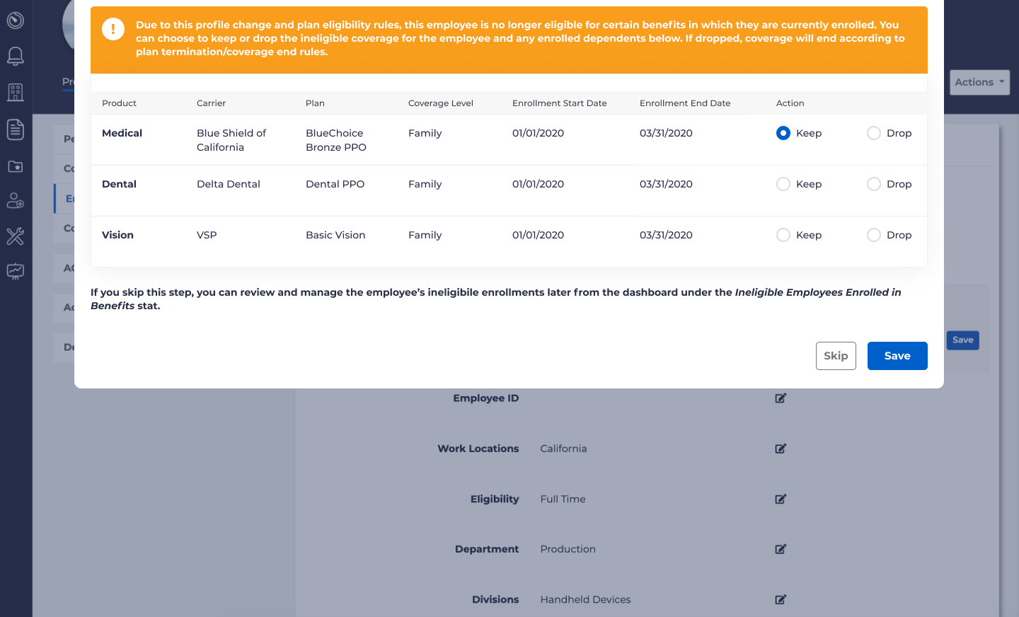The width and height of the screenshot is (1019, 617).
Task: Edit the Department field pencil icon
Action: [781, 549]
